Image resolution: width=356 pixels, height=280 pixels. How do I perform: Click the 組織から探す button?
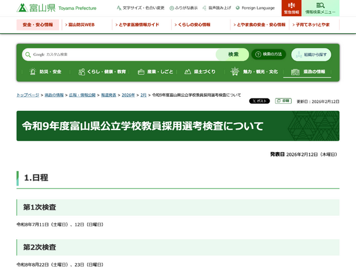coord(311,55)
